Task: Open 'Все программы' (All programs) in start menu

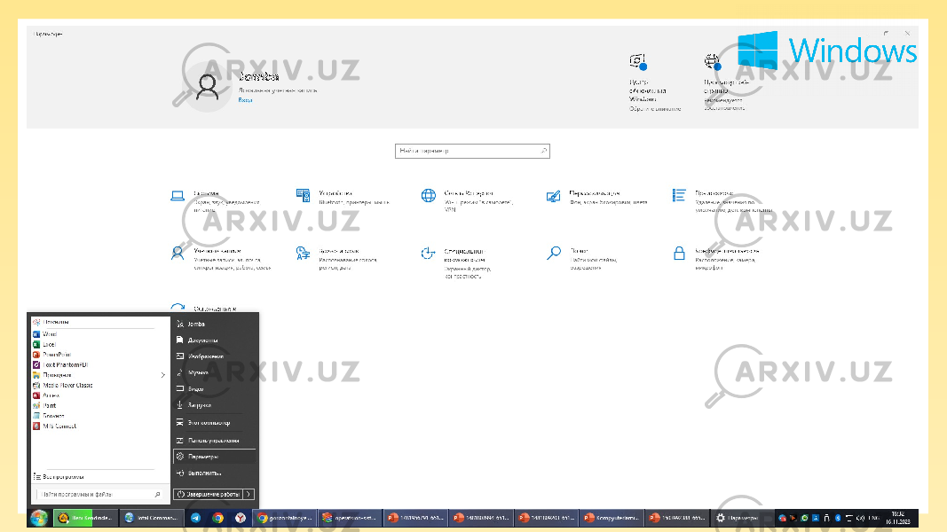Action: click(59, 476)
